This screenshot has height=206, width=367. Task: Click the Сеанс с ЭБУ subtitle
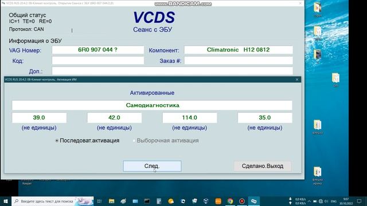[x=153, y=30]
